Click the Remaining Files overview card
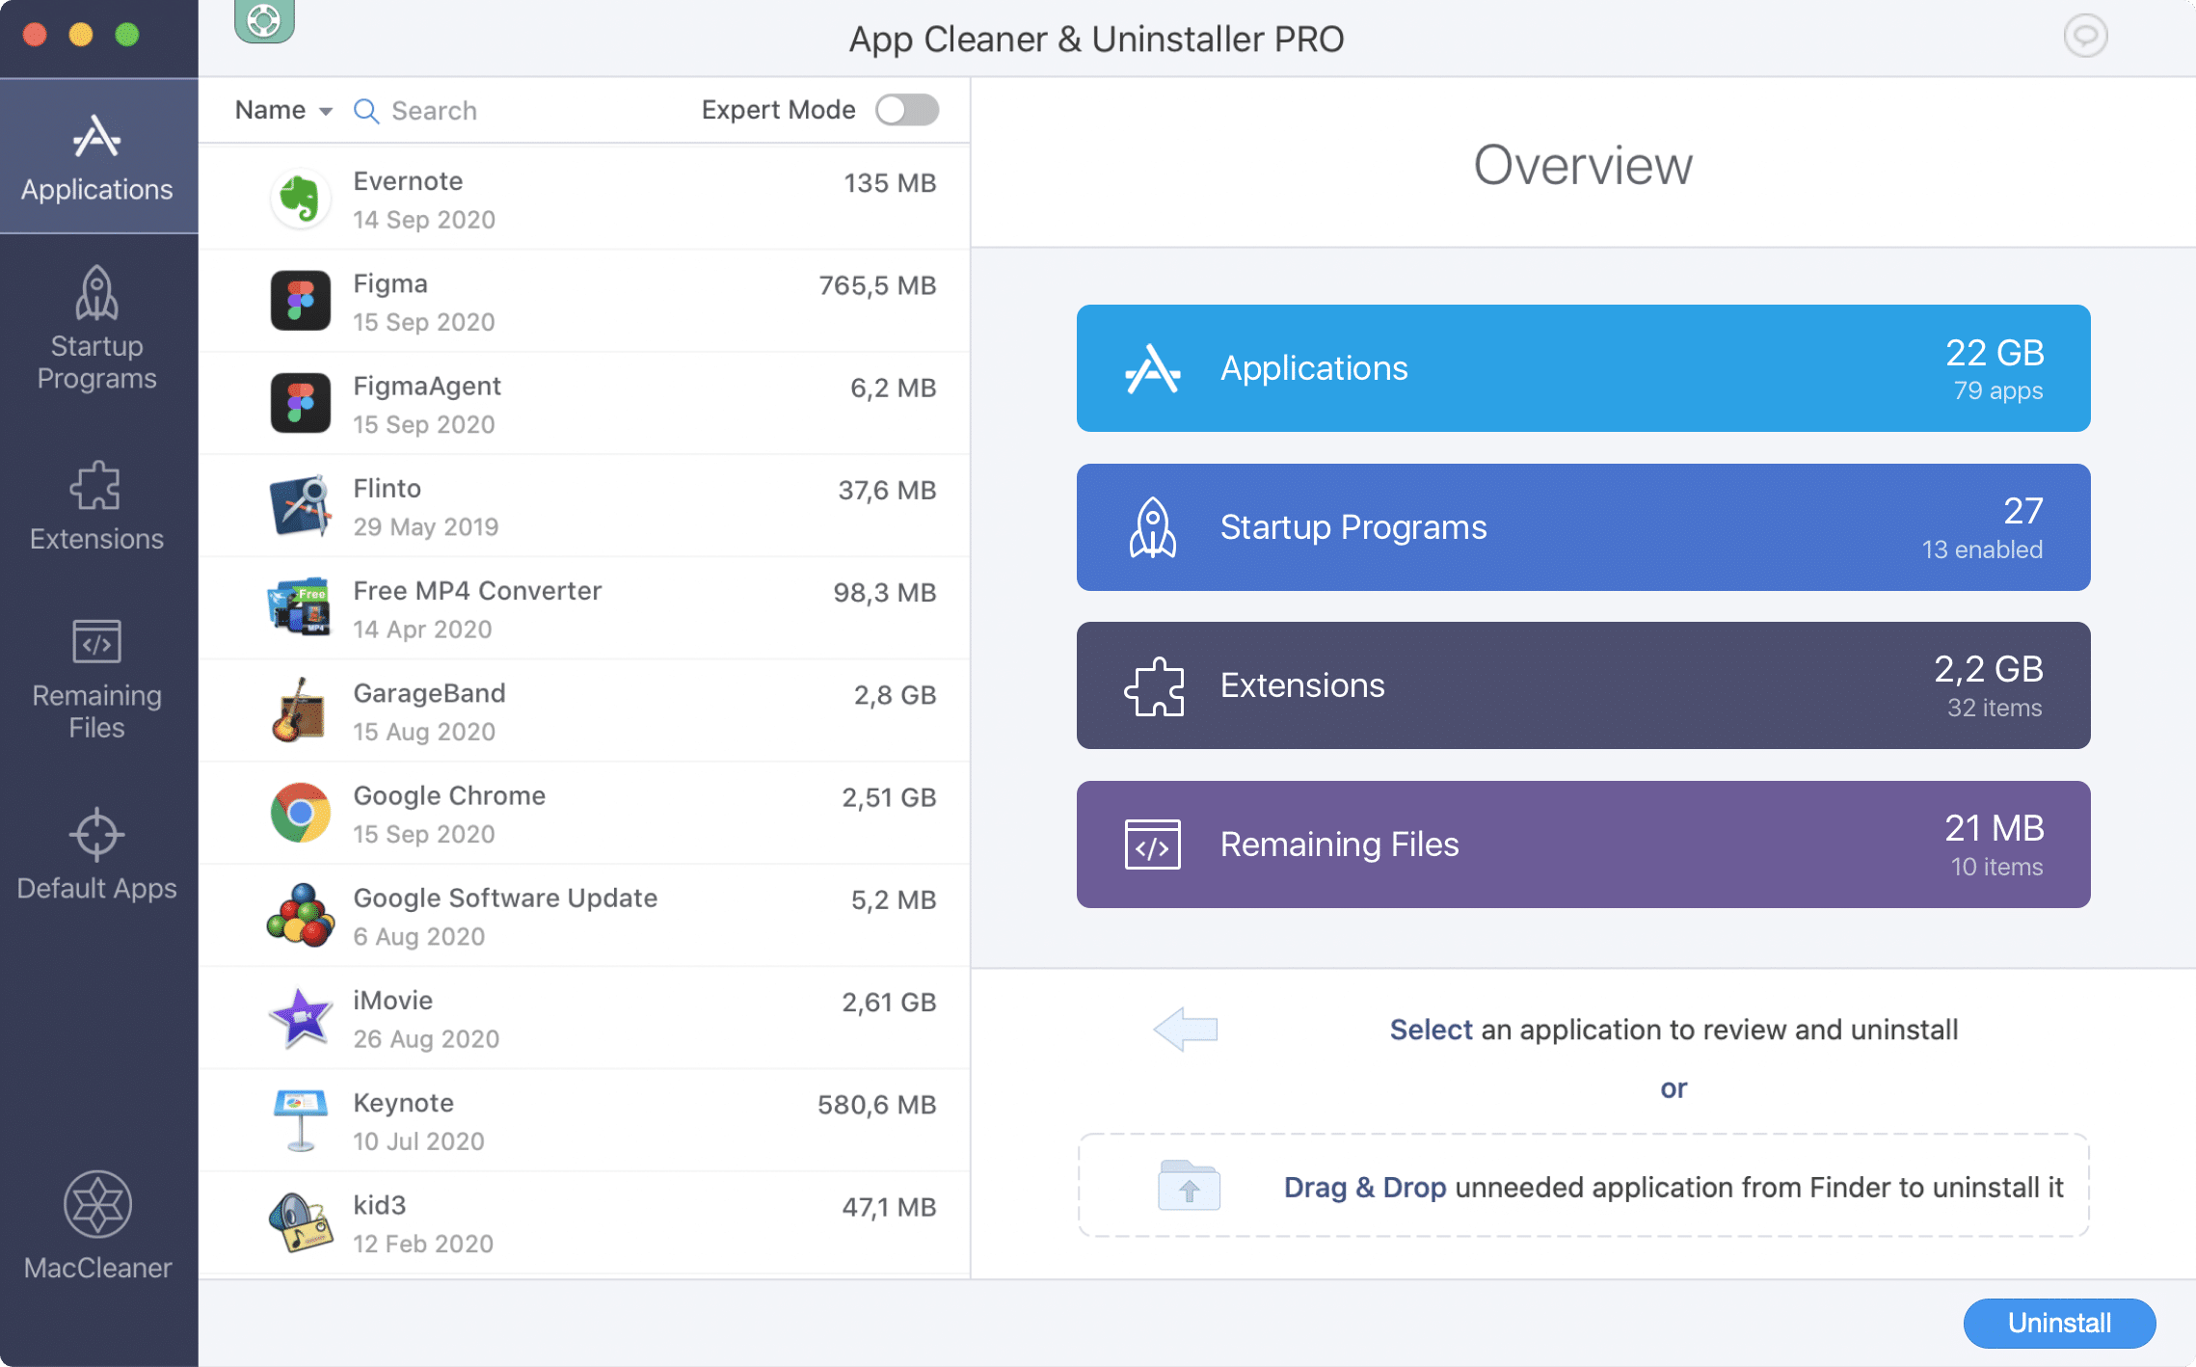 pyautogui.click(x=1582, y=843)
